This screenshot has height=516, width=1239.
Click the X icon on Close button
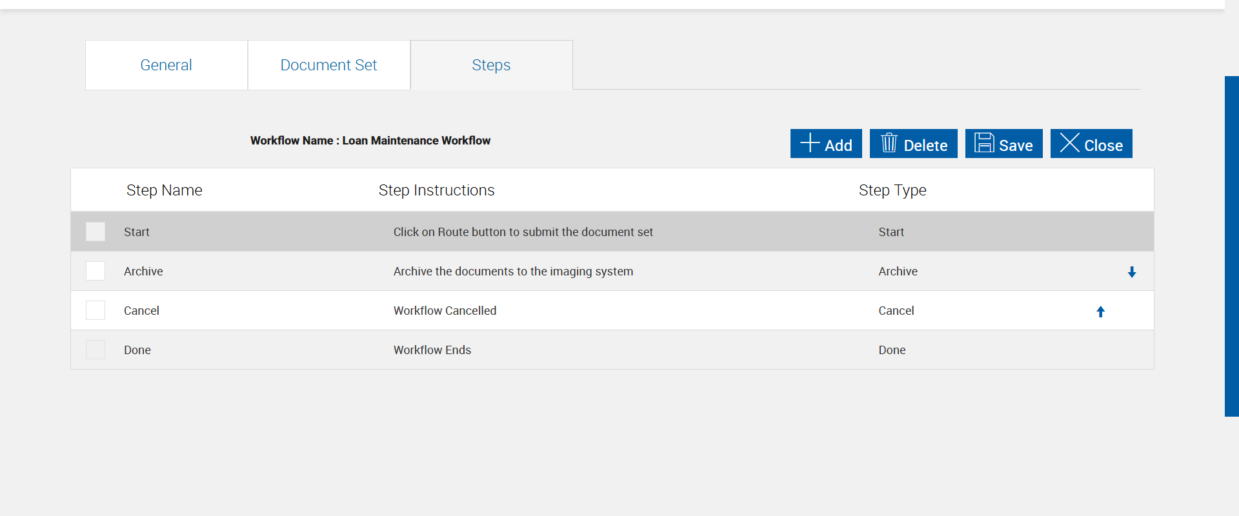[1069, 143]
